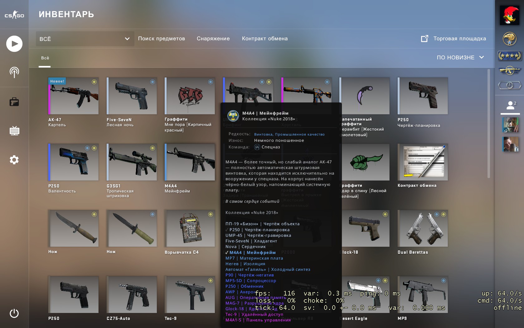Viewport: 524px width, 328px height.
Task: Click 'P90 | Чертёж-негатив' in collection list
Action: click(x=250, y=275)
